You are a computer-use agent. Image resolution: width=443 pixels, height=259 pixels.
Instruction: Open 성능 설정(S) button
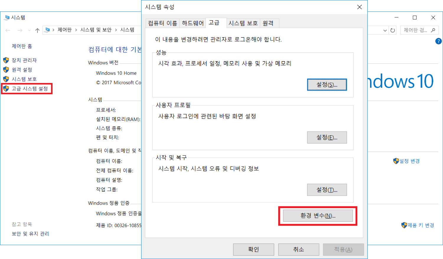pos(327,85)
